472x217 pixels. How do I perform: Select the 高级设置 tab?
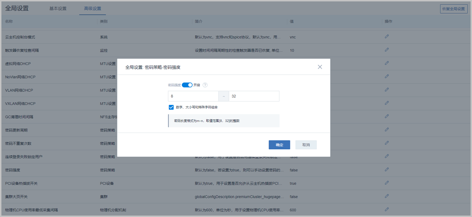[93, 8]
